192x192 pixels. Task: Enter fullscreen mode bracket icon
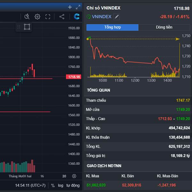point(48,17)
